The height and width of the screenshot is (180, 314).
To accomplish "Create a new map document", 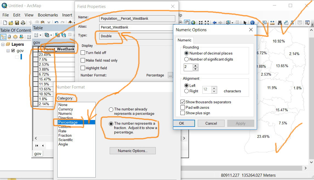I will click(5, 22).
